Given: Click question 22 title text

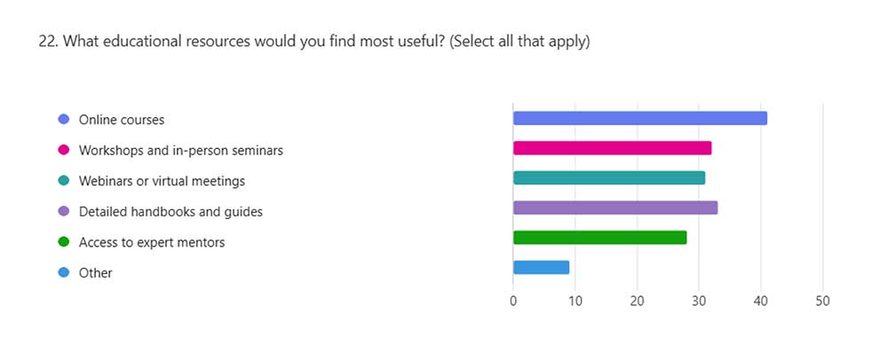Looking at the screenshot, I should click(314, 43).
